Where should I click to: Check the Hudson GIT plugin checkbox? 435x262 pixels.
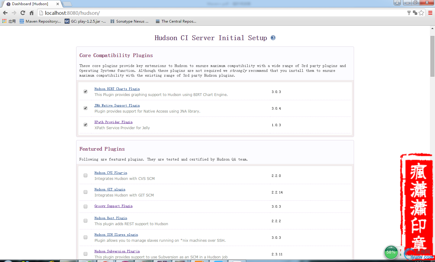click(x=85, y=192)
